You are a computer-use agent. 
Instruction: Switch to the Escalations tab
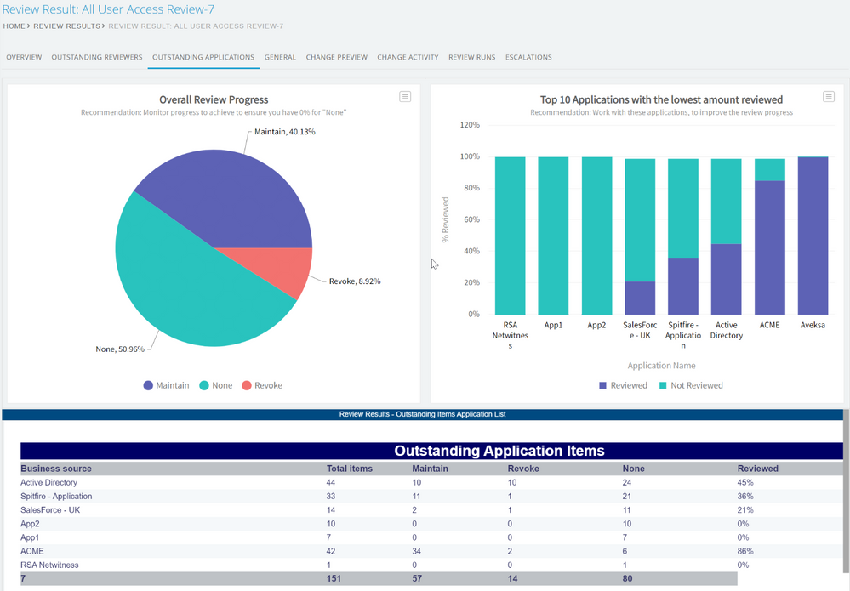528,57
